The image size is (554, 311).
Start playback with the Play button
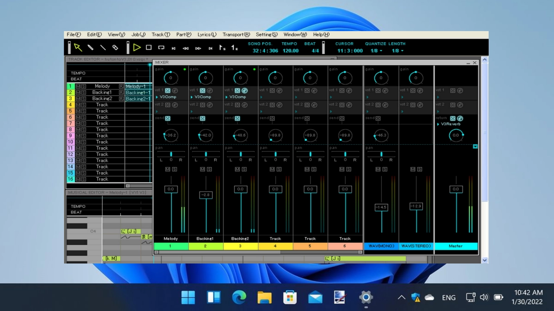pos(137,48)
